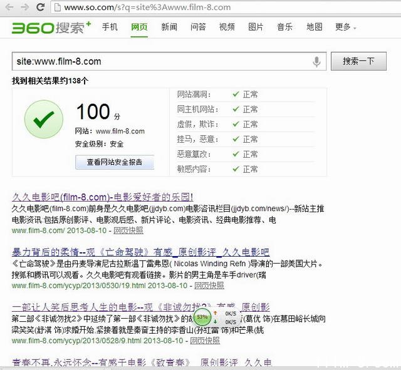
Task: Click the large green safety checkmark
Action: click(44, 120)
